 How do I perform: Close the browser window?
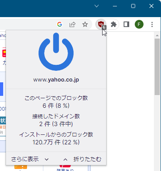coord(151,6)
